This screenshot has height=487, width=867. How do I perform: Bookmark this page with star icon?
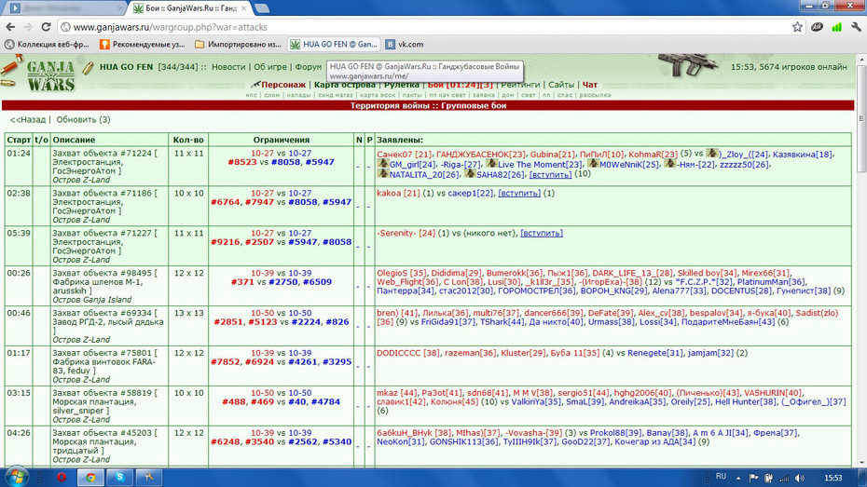click(797, 27)
